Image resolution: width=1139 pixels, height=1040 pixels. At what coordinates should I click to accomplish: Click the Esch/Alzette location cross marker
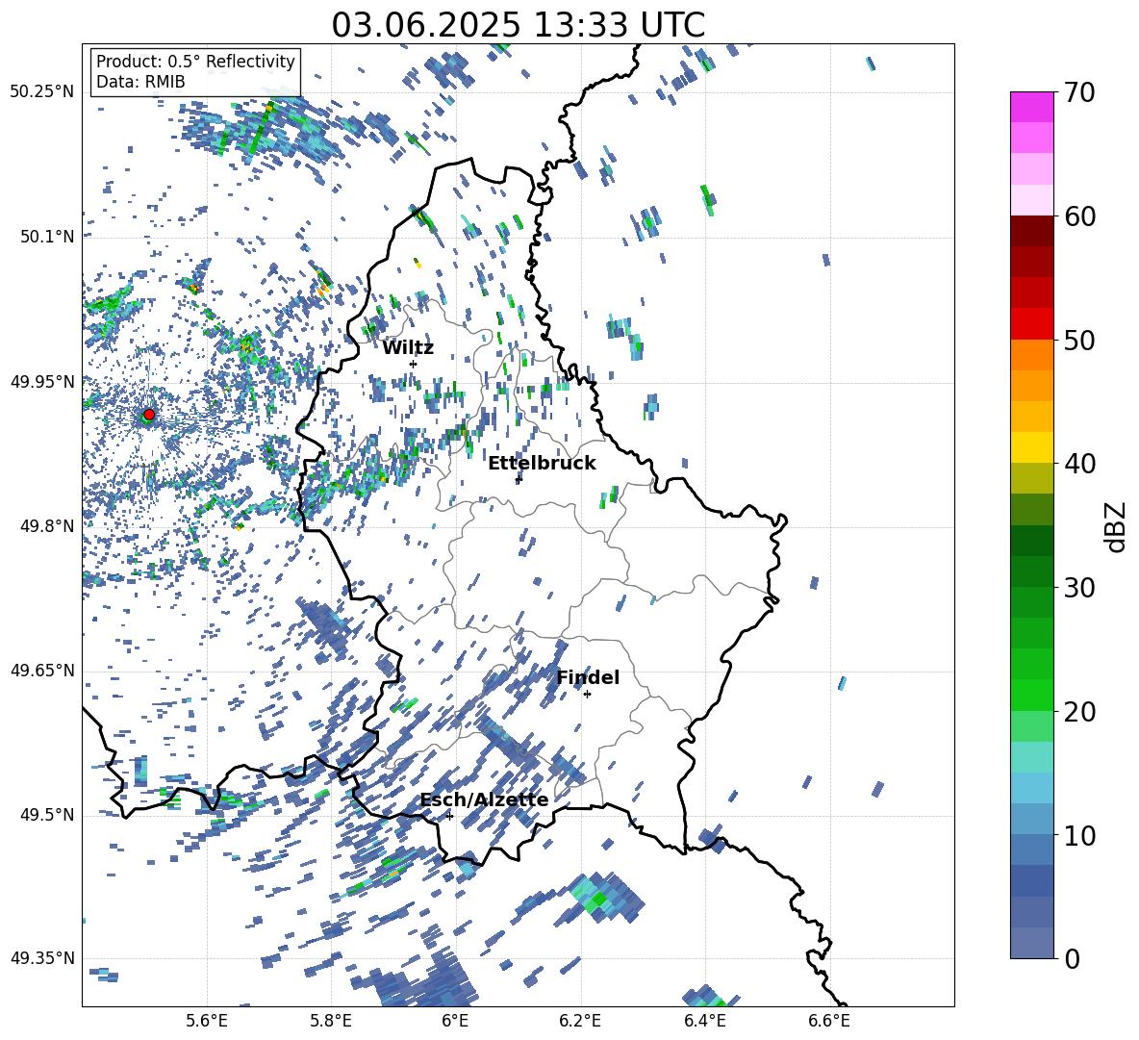tap(449, 816)
